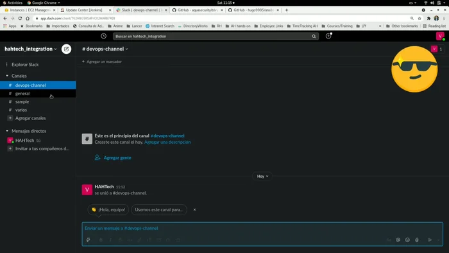
Task: Select the varios channel
Action: (38, 110)
